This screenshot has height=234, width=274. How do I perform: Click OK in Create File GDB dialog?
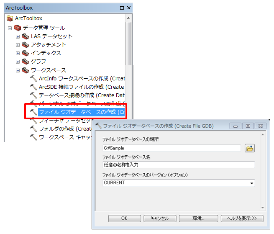click(124, 219)
